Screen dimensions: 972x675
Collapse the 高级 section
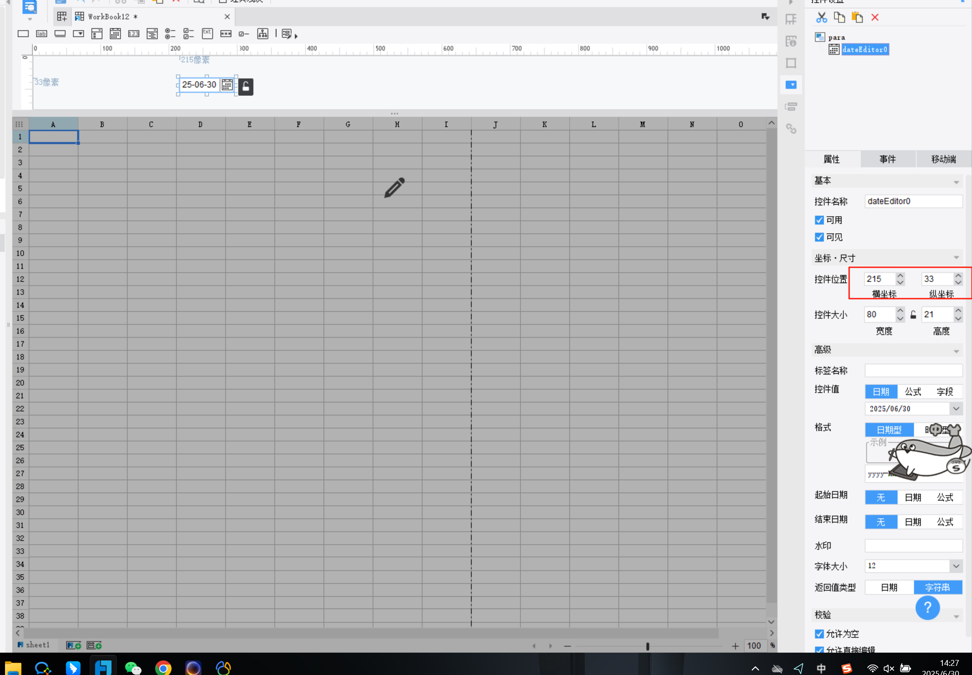click(x=956, y=351)
